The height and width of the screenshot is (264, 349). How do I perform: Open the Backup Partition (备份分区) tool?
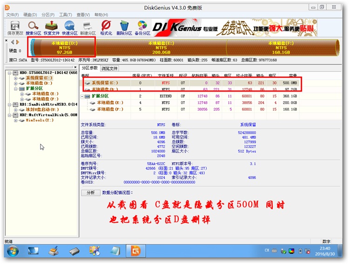point(142,28)
